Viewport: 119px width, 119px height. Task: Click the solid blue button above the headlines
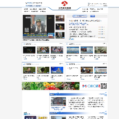[x=93, y=16]
